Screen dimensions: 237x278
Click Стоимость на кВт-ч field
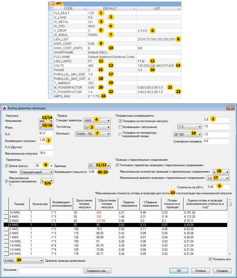click(x=218, y=187)
